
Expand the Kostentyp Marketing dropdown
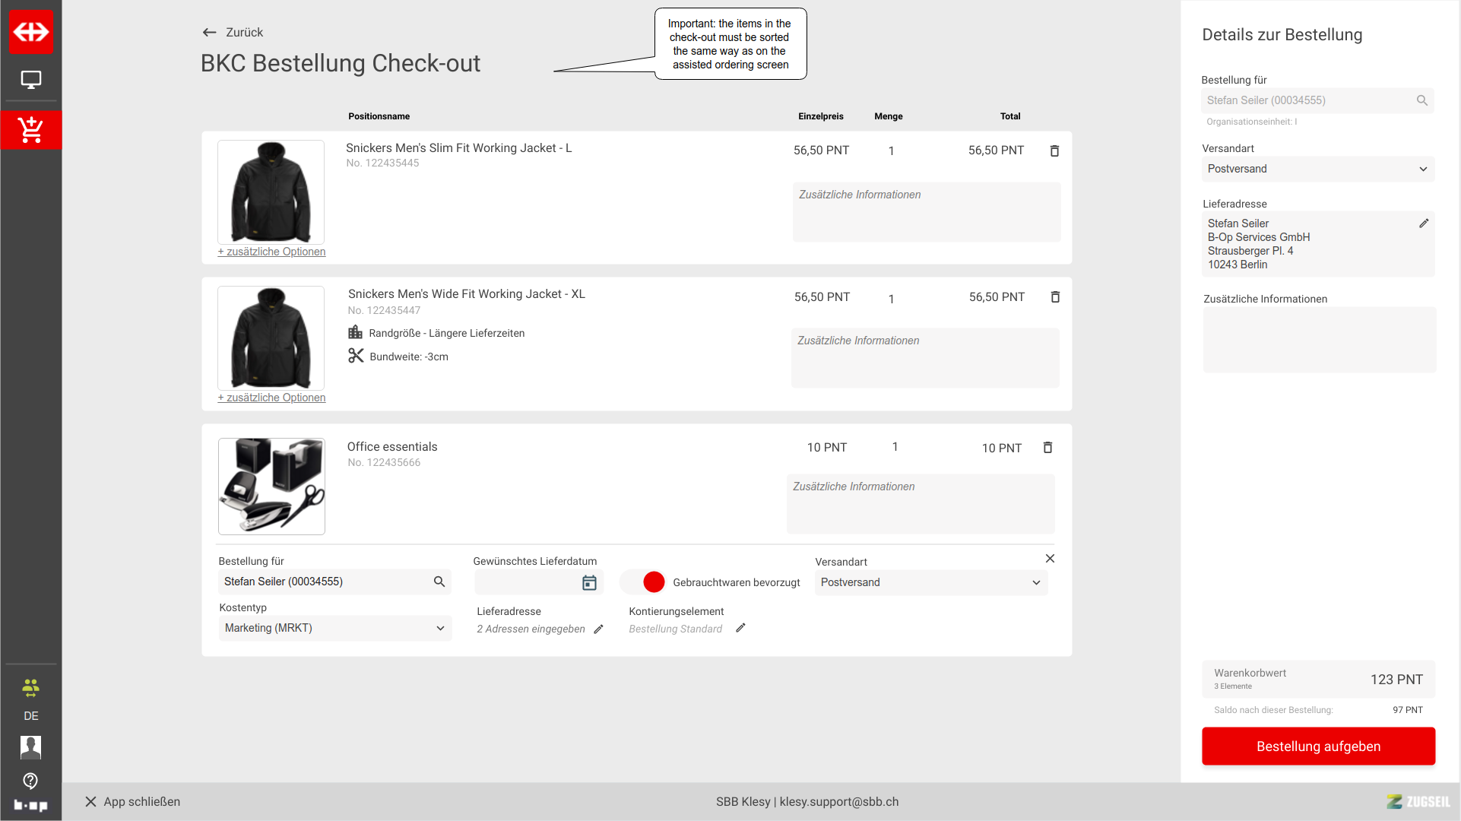click(335, 628)
